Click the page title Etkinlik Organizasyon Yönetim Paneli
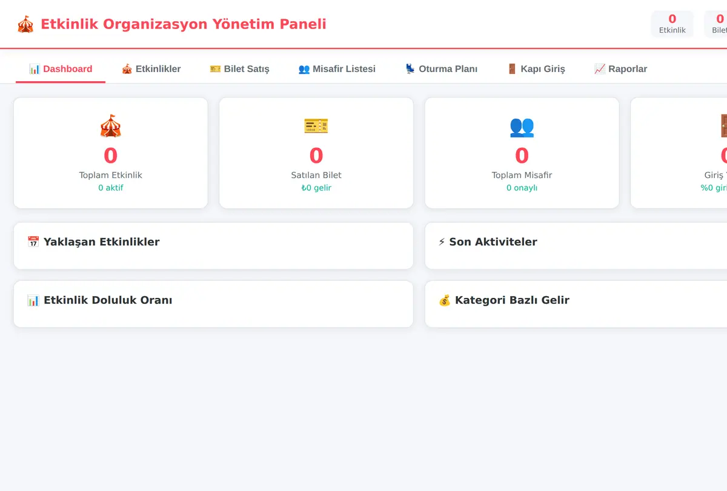Screen dimensions: 727x491 coord(184,24)
